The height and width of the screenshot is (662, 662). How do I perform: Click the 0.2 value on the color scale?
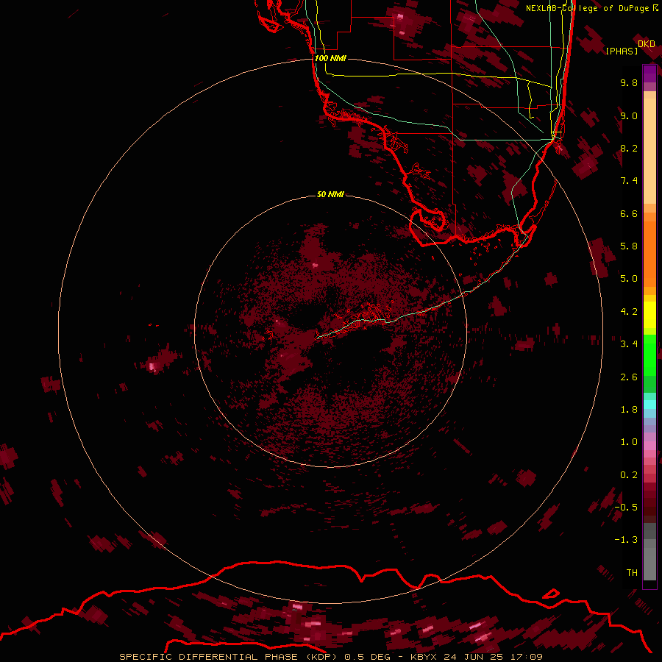click(x=629, y=475)
